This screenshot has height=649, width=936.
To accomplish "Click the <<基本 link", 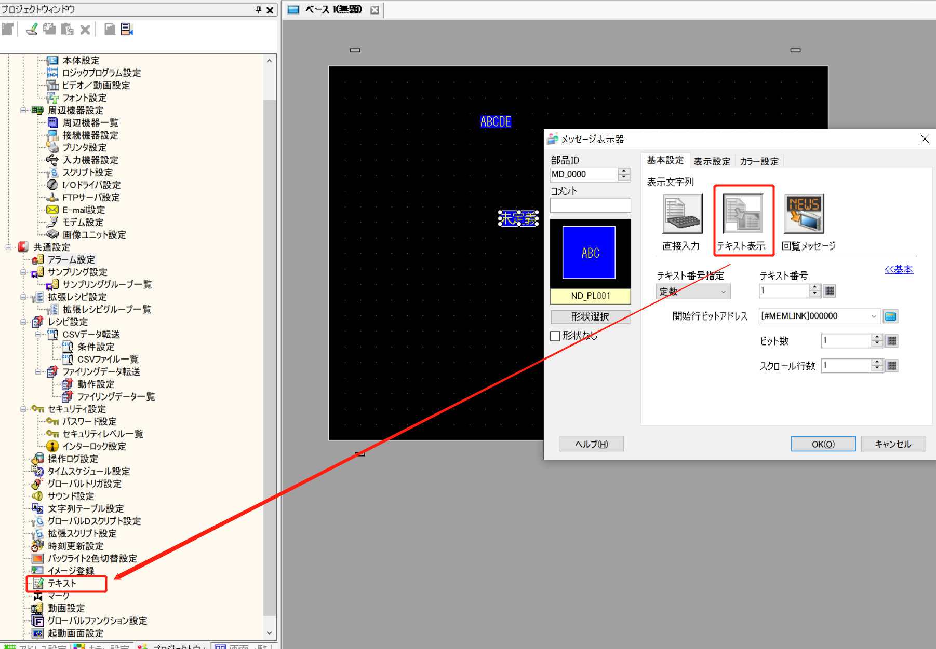I will tap(899, 269).
